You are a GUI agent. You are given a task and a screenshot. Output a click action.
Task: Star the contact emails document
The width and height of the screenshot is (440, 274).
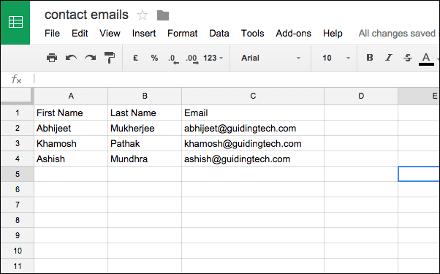(x=143, y=15)
